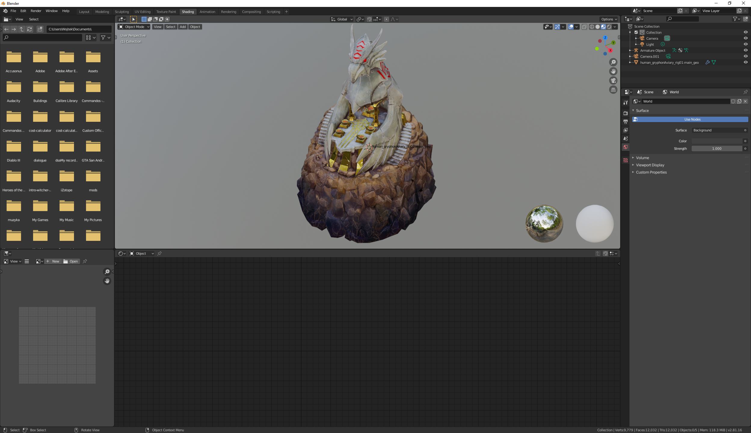Click the Use Nodes button
Screen dimensions: 751x433
coord(690,119)
